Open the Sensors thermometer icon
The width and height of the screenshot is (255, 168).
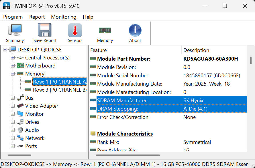click(75, 30)
